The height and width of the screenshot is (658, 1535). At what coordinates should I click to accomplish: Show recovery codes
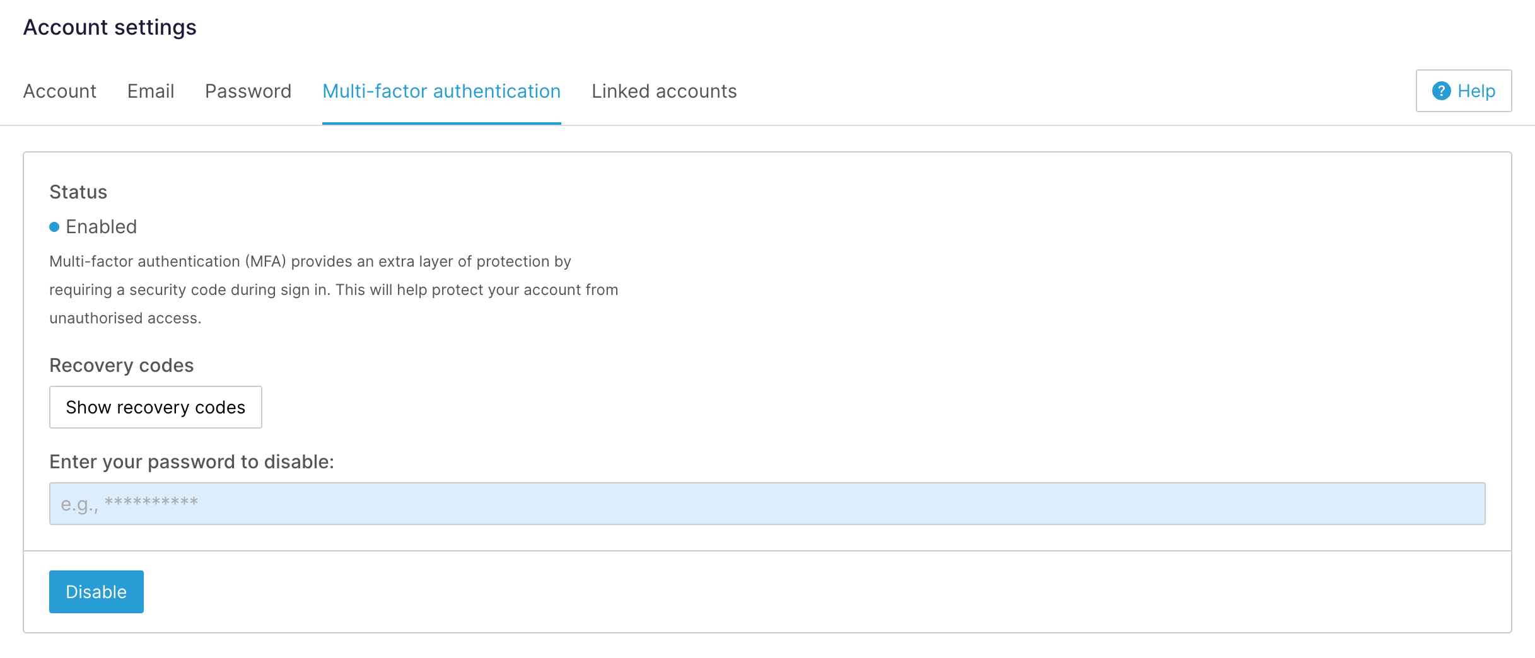(x=155, y=407)
